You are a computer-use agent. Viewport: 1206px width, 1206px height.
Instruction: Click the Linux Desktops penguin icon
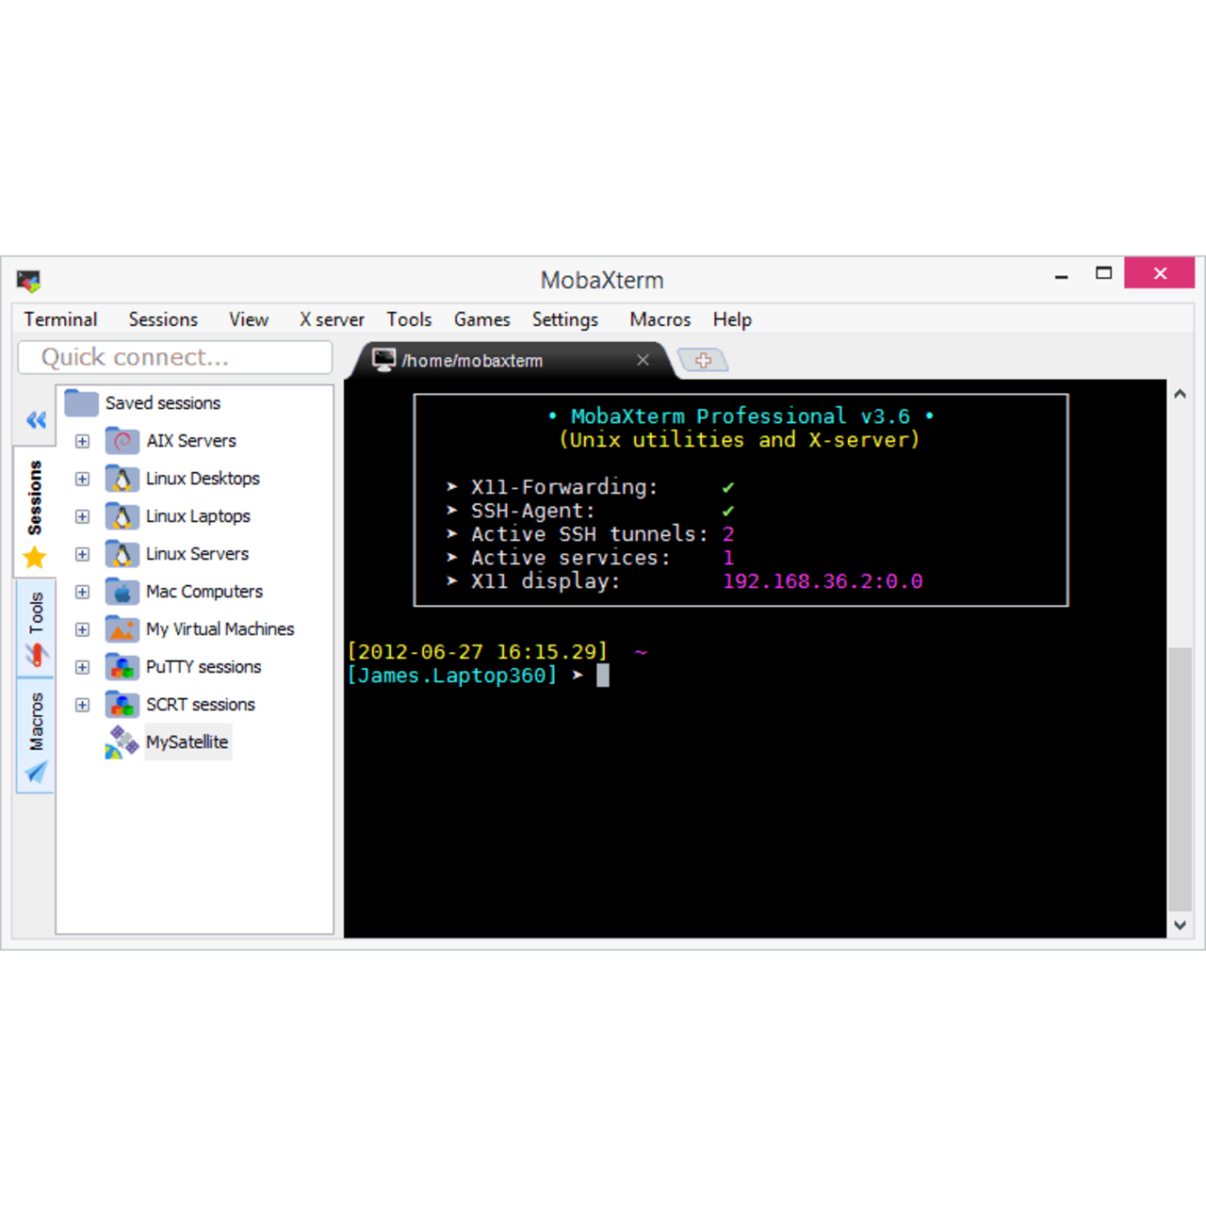(122, 479)
